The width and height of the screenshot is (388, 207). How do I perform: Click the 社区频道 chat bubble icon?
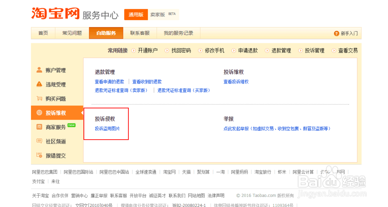(39, 141)
